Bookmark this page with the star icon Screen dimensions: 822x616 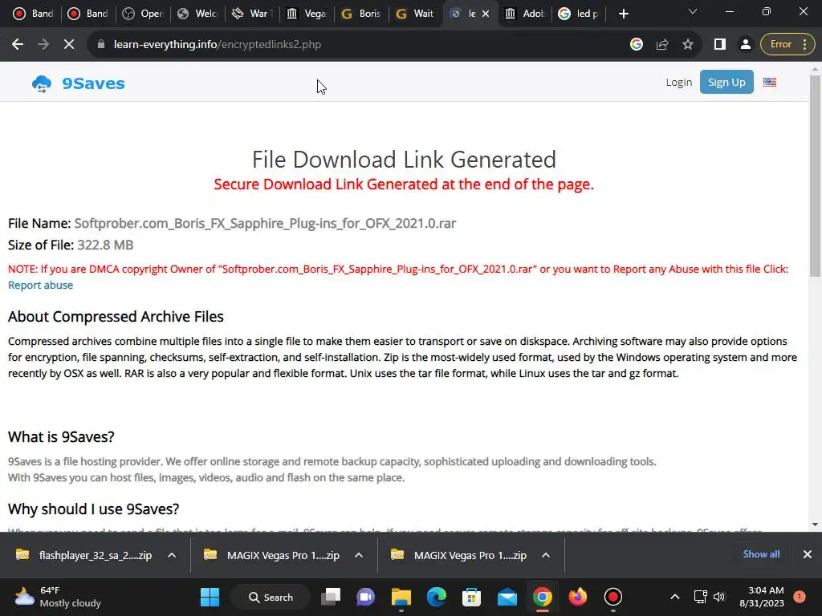point(688,45)
